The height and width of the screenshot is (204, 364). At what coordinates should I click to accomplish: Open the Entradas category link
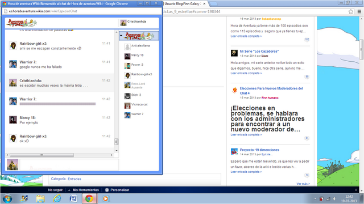(75, 179)
